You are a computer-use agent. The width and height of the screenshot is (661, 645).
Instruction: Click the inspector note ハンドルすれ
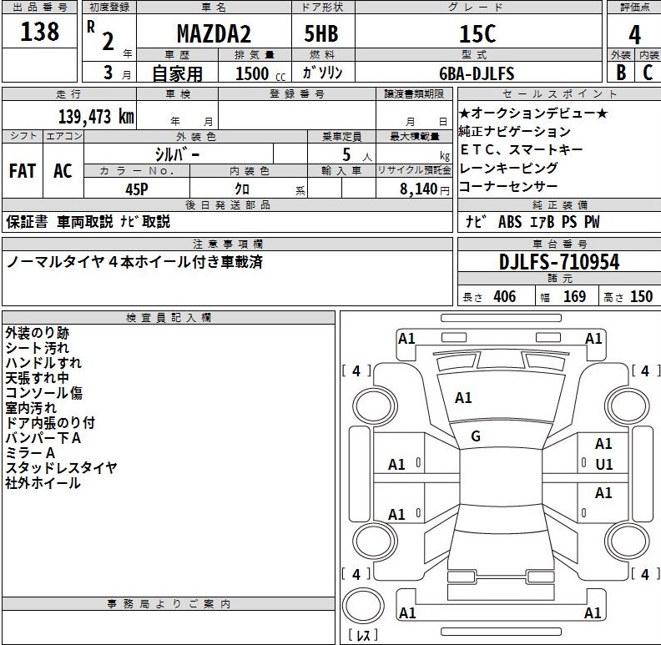(43, 363)
